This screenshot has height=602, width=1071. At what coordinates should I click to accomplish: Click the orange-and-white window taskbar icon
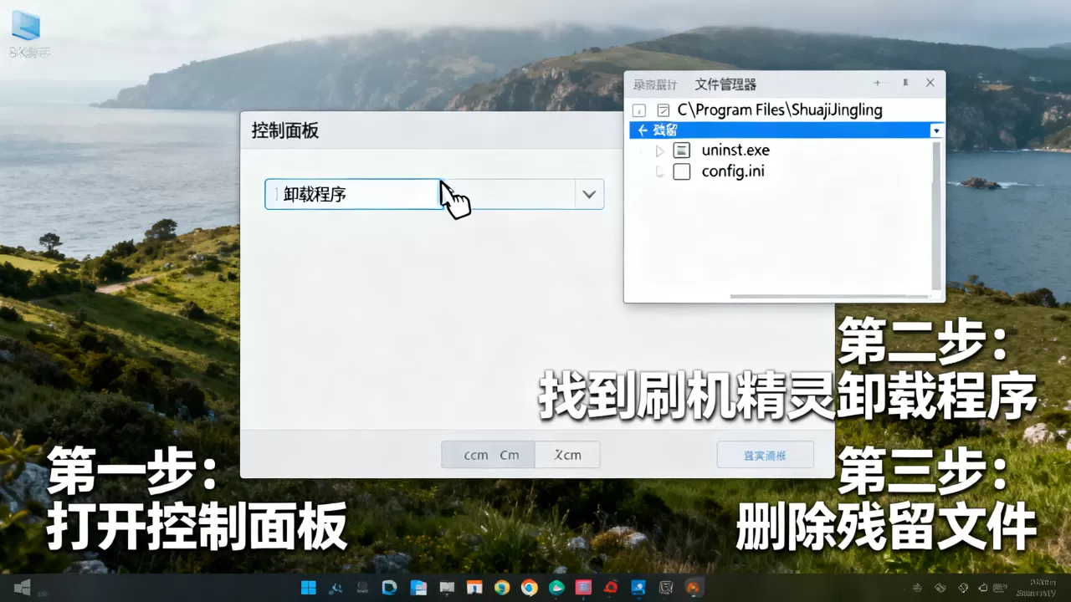click(x=474, y=588)
